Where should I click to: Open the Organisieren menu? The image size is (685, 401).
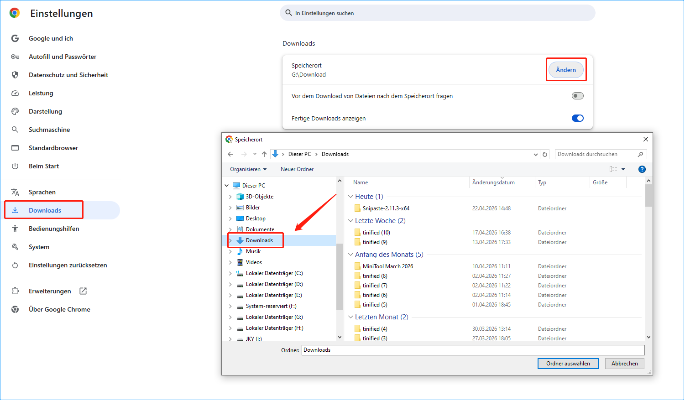(248, 169)
